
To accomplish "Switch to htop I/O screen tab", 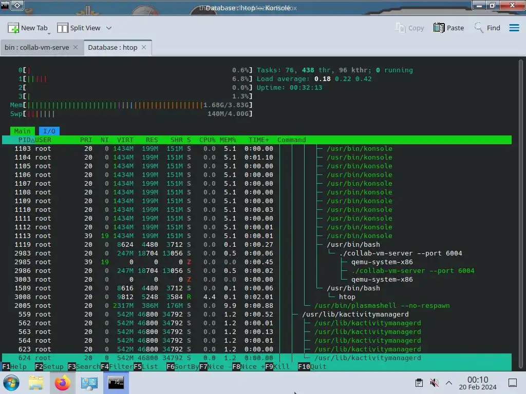I will (49, 131).
